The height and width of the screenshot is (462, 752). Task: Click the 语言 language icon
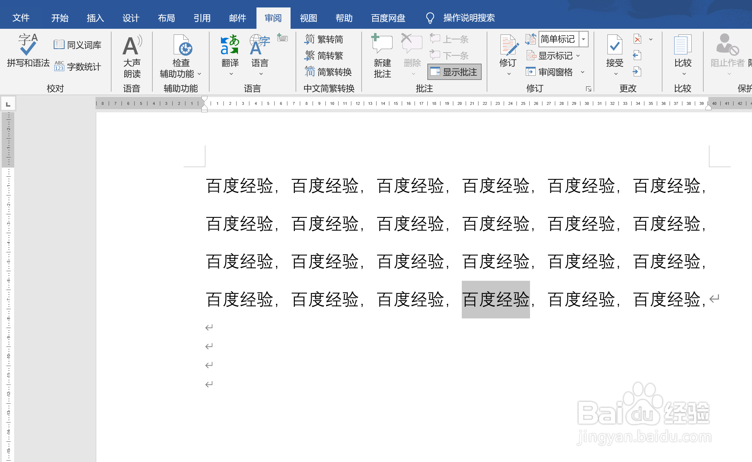pos(259,45)
